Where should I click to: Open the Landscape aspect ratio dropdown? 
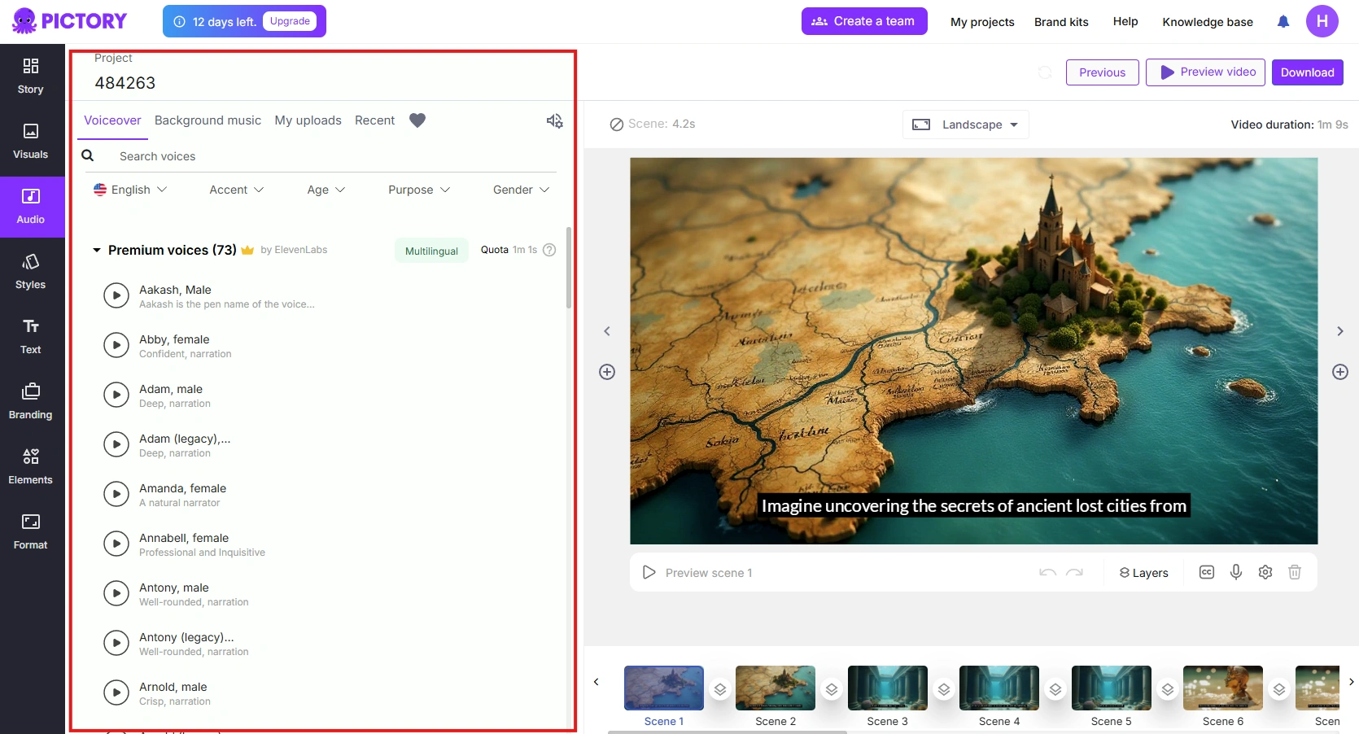(966, 125)
